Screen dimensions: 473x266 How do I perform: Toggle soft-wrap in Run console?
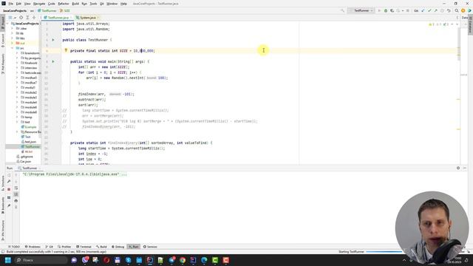[x=16, y=188]
